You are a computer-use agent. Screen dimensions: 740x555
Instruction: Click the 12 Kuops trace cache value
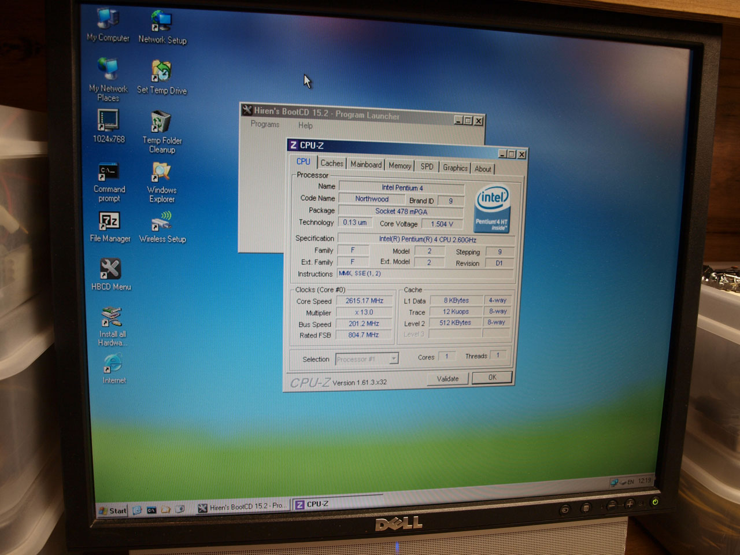pyautogui.click(x=456, y=312)
